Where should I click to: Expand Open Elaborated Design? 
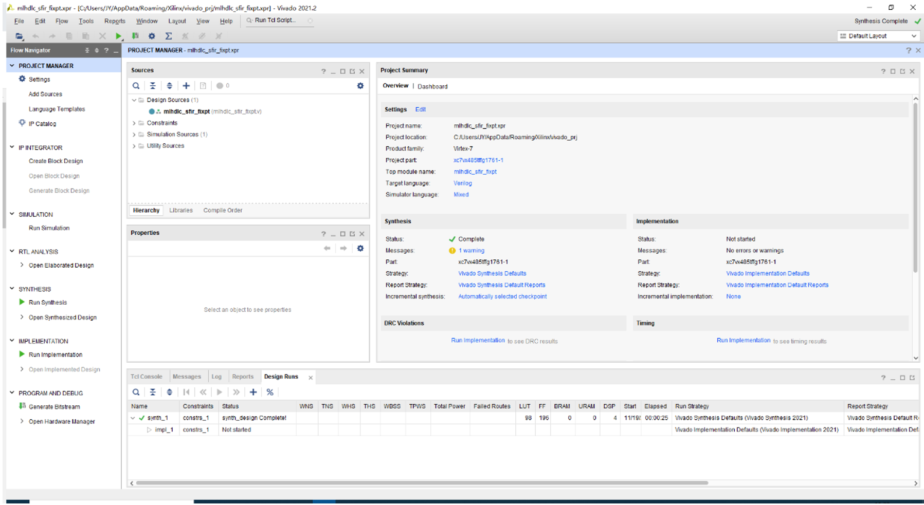22,265
